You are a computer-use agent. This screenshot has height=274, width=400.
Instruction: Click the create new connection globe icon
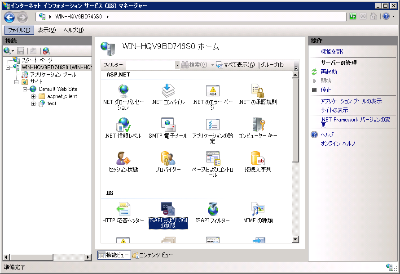point(7,51)
